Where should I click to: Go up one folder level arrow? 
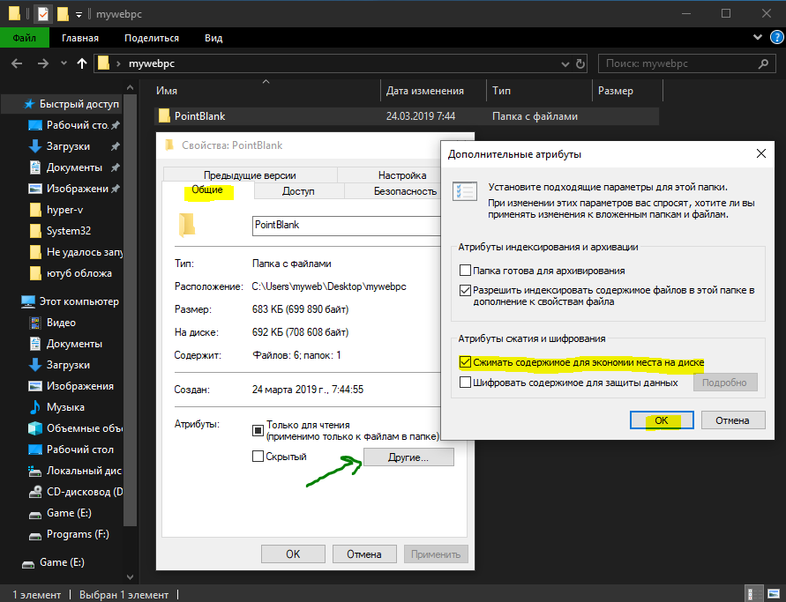pos(82,63)
